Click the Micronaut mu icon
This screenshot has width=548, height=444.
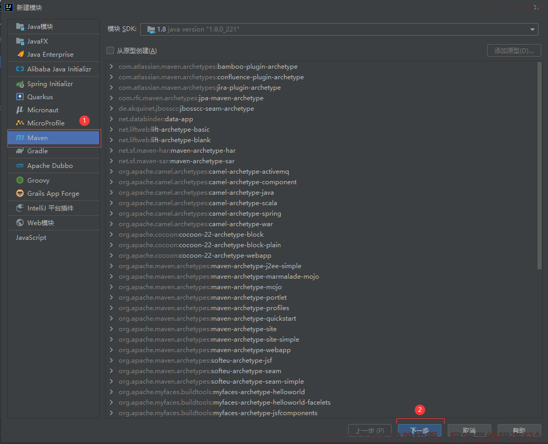point(20,110)
